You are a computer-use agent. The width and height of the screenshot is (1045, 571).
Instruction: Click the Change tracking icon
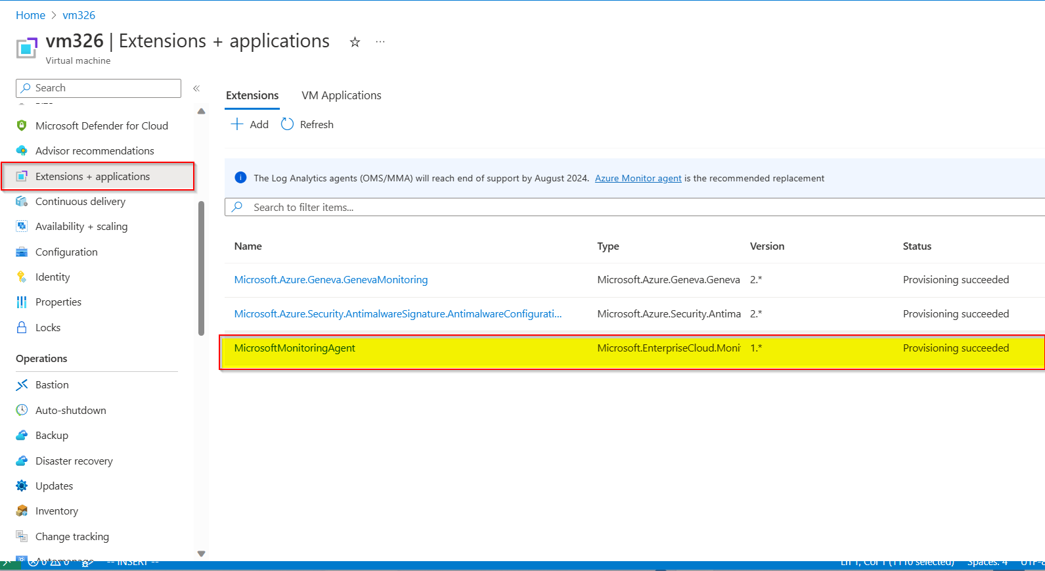click(22, 536)
